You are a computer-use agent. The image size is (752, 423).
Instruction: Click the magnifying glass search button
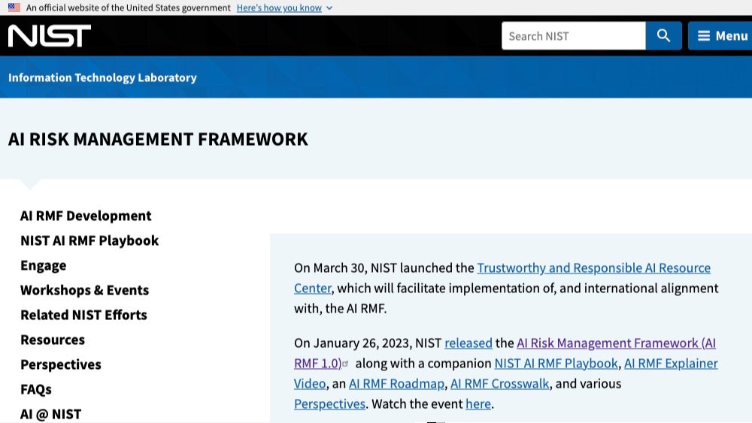pos(663,36)
